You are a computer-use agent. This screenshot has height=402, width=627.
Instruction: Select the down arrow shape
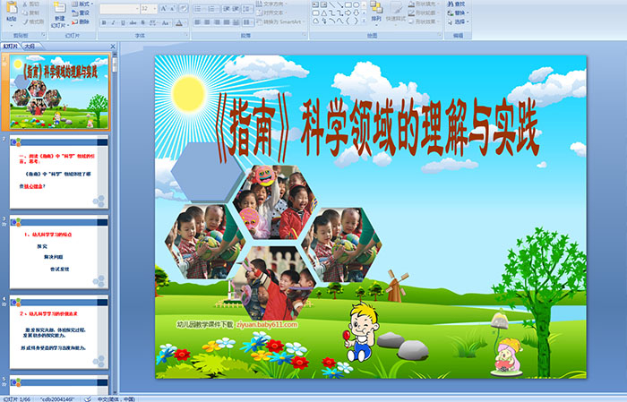click(356, 13)
